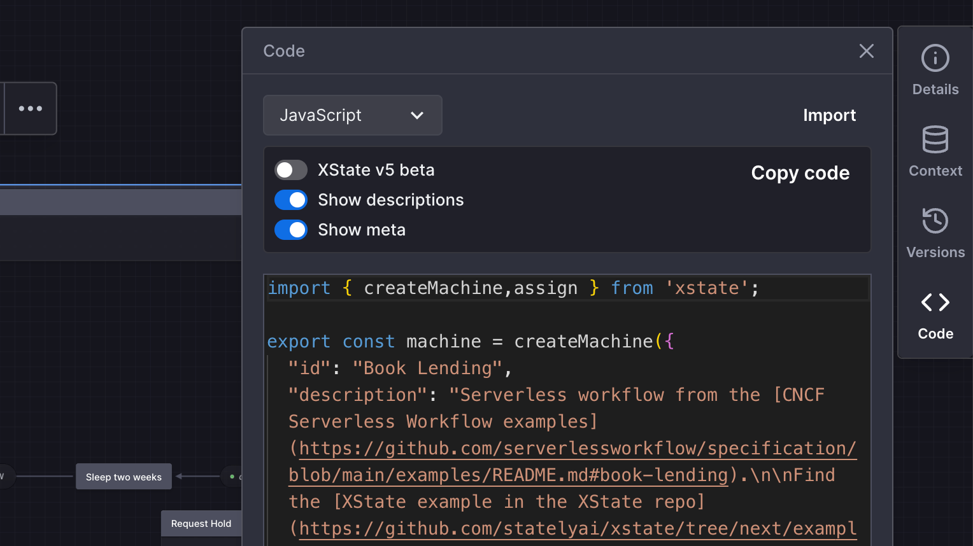The width and height of the screenshot is (973, 546).
Task: Click the Show descriptions label
Action: (x=390, y=200)
